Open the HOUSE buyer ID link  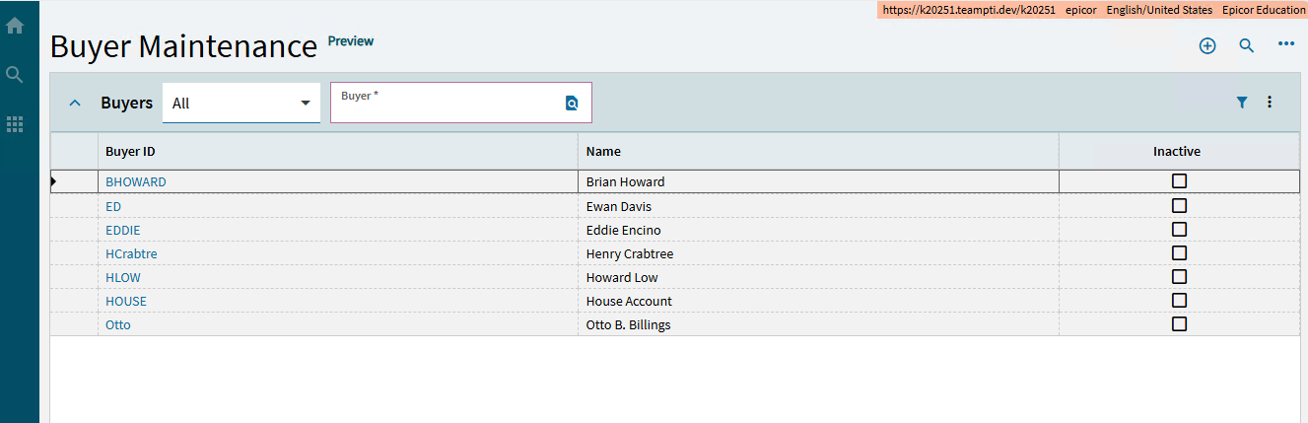click(126, 301)
